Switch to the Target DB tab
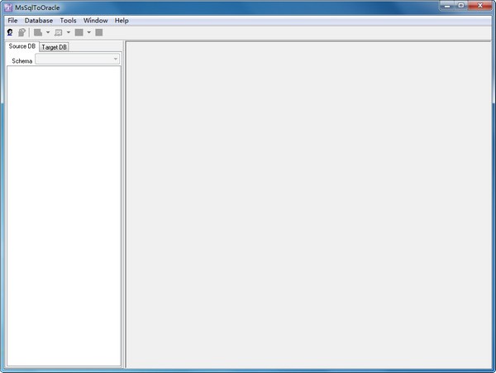The width and height of the screenshot is (496, 373). (55, 47)
